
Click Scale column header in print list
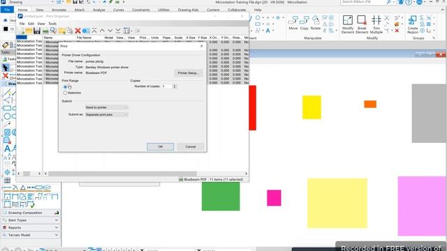tap(179, 38)
